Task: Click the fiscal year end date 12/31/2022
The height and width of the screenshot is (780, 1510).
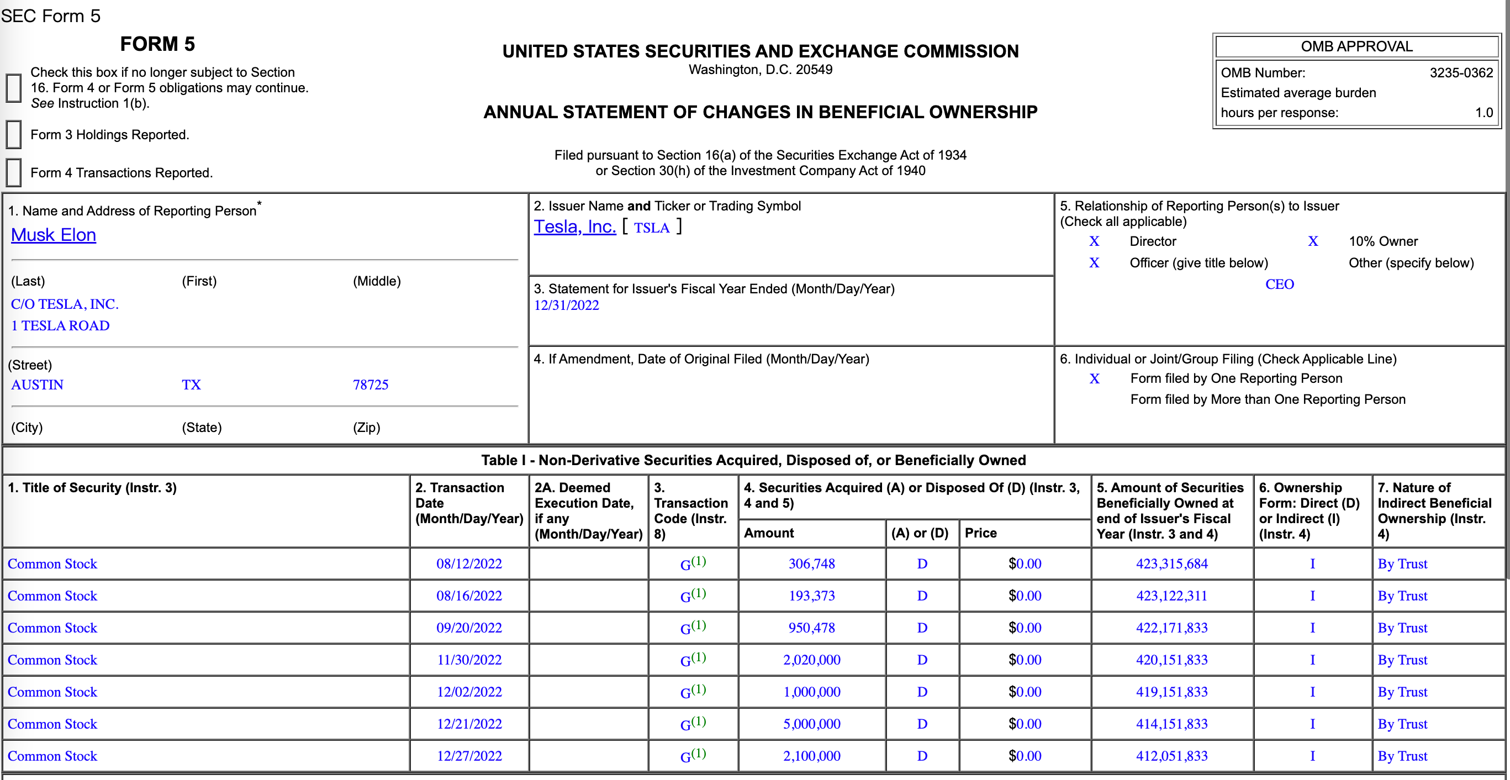Action: (x=566, y=305)
